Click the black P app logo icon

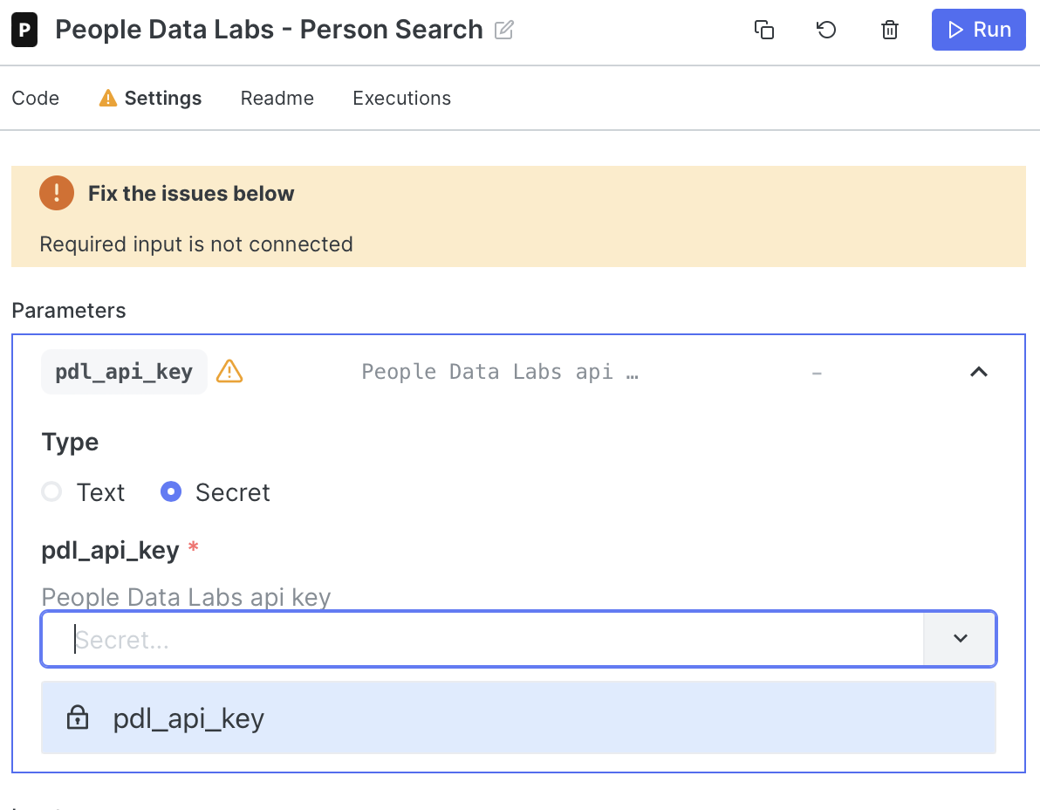(x=24, y=31)
